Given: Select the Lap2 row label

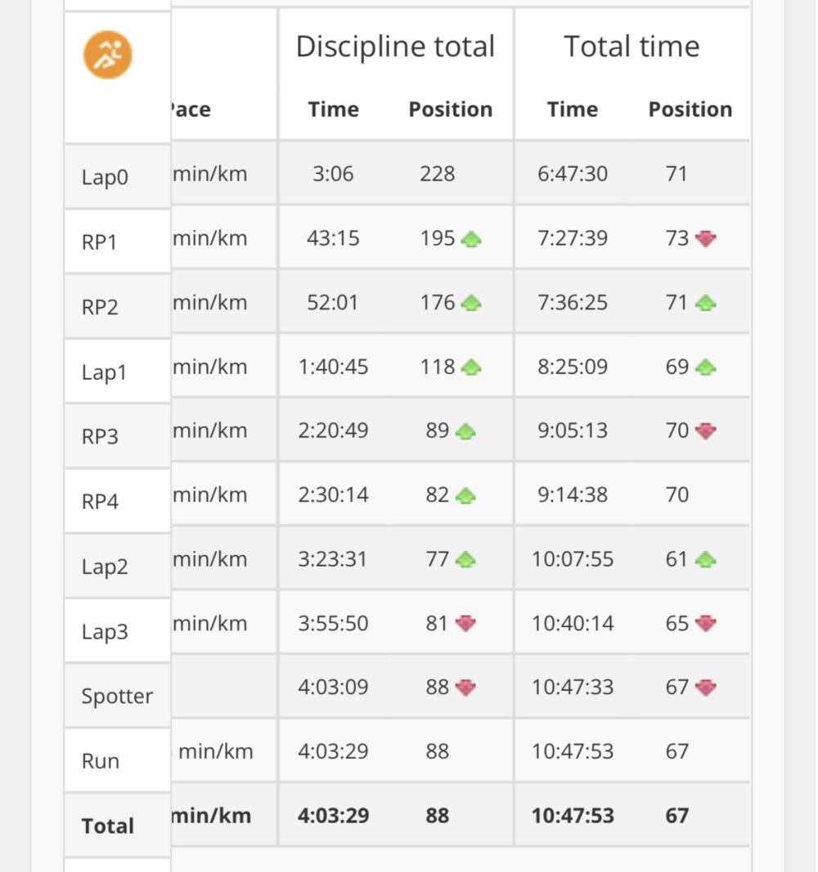Looking at the screenshot, I should (x=105, y=567).
